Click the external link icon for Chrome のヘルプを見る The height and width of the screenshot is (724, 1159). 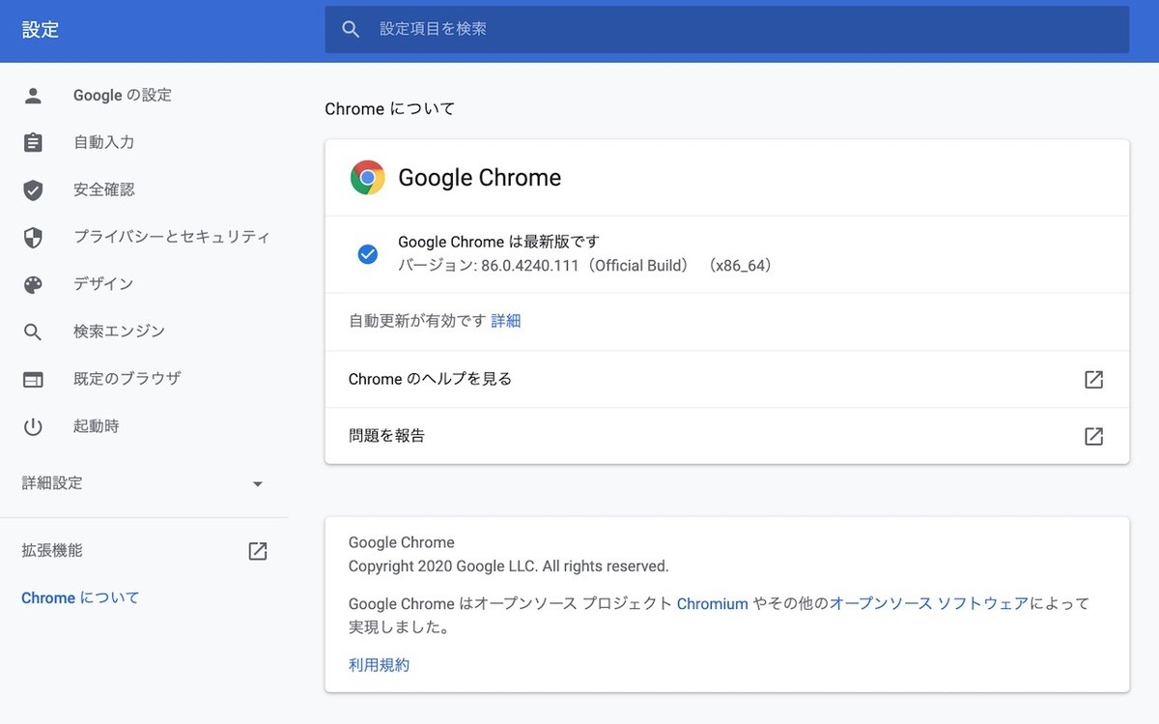(x=1094, y=379)
